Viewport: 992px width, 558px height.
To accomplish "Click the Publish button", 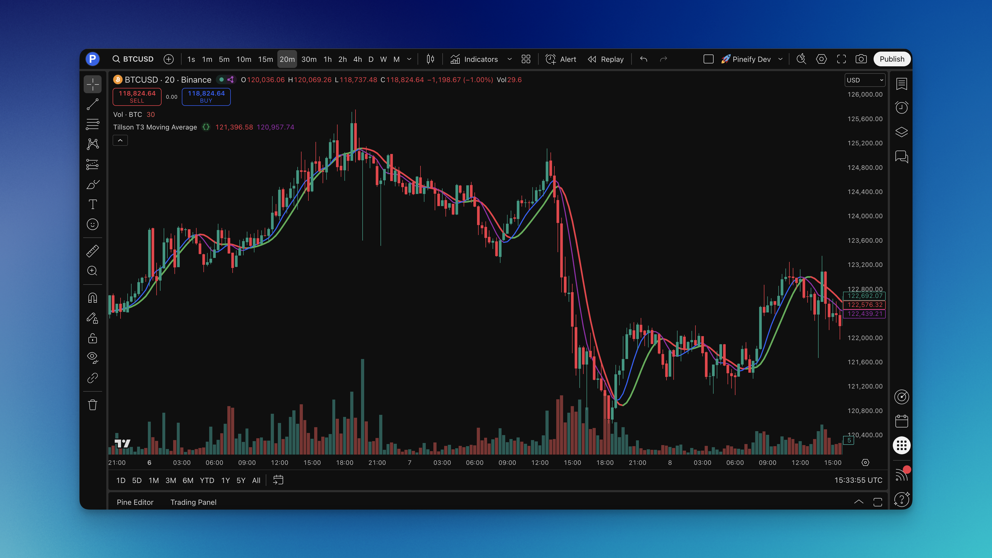I will click(x=892, y=59).
